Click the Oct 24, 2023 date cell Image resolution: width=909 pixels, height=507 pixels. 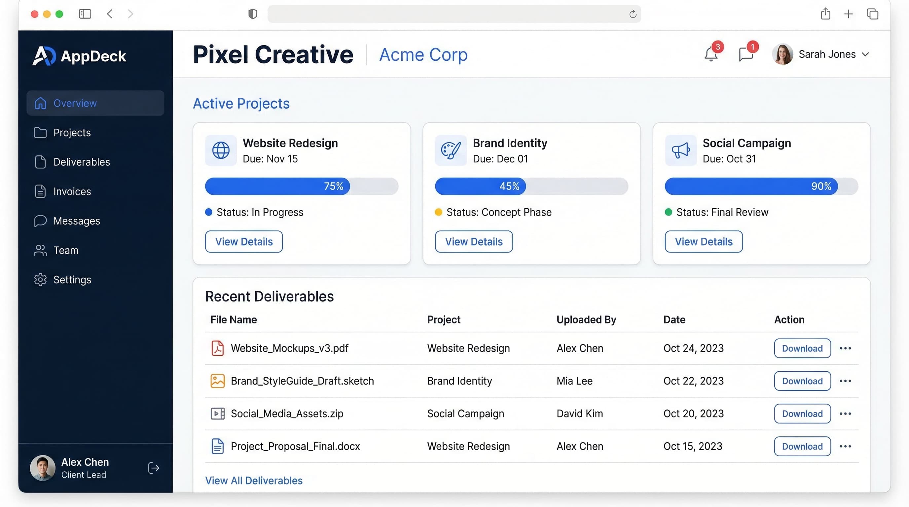point(693,348)
